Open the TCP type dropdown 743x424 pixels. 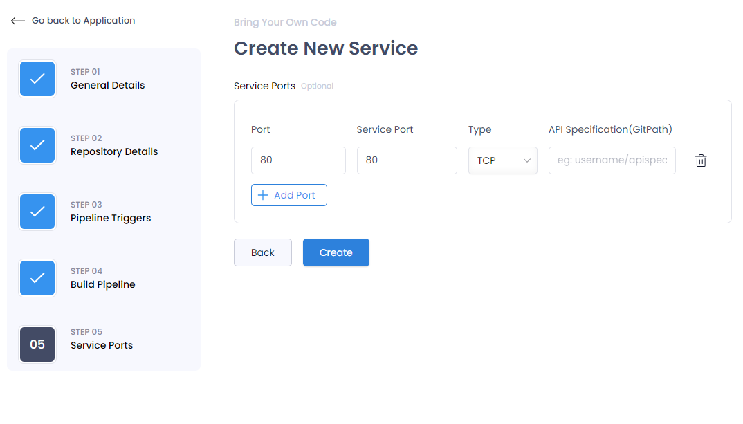click(x=503, y=160)
